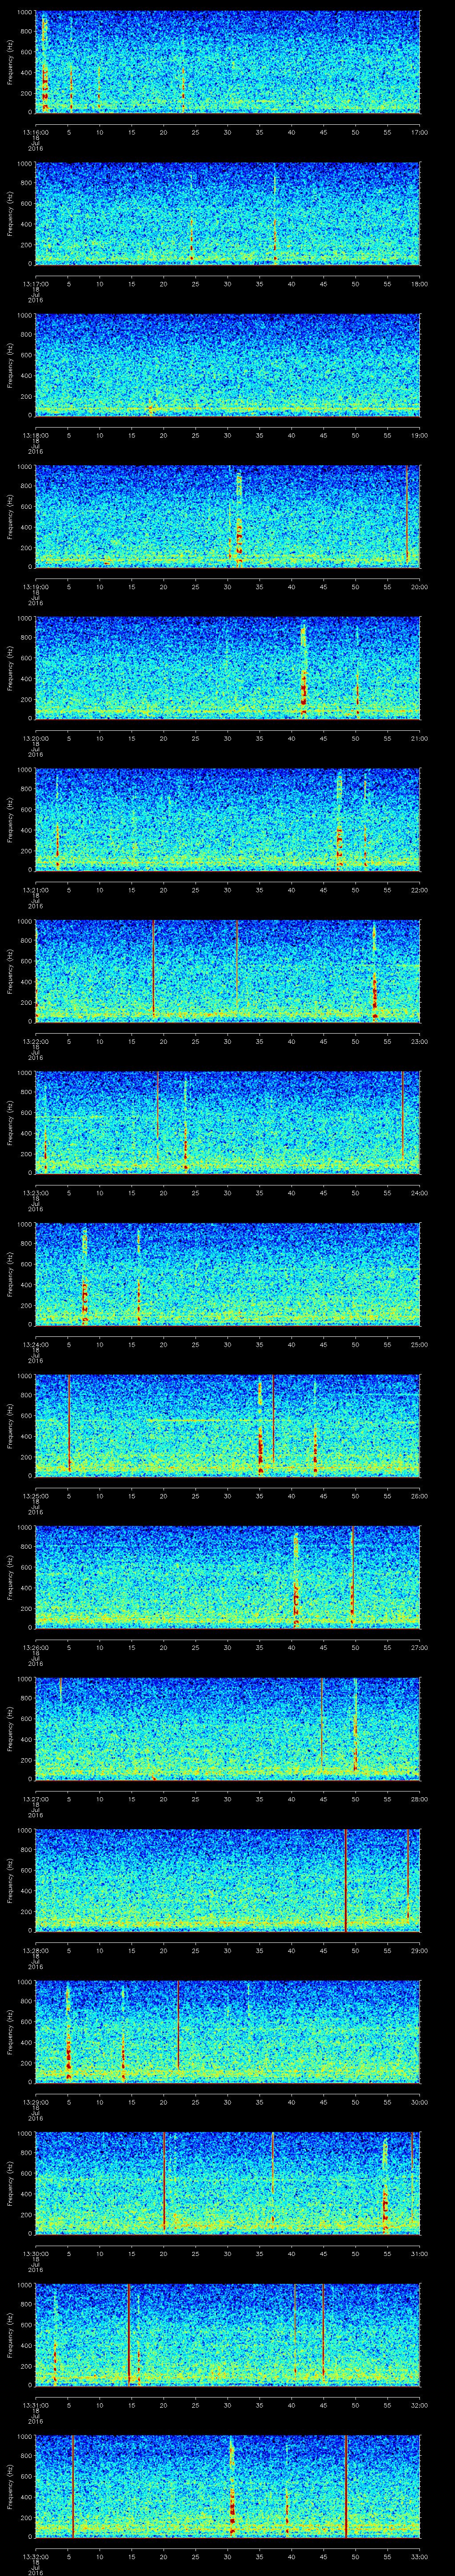Open the spectrogram panel starting at 13:28:00
Viewport: 455px width, 2576px height.
pos(227,1879)
